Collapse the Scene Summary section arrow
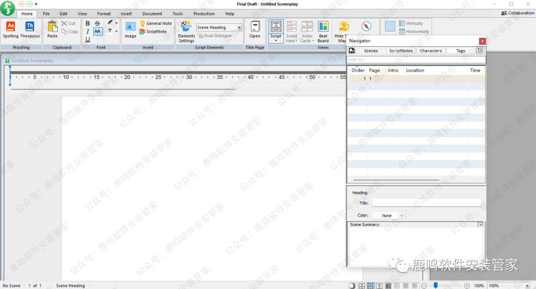Screen dimensions: 536x289 480,225
